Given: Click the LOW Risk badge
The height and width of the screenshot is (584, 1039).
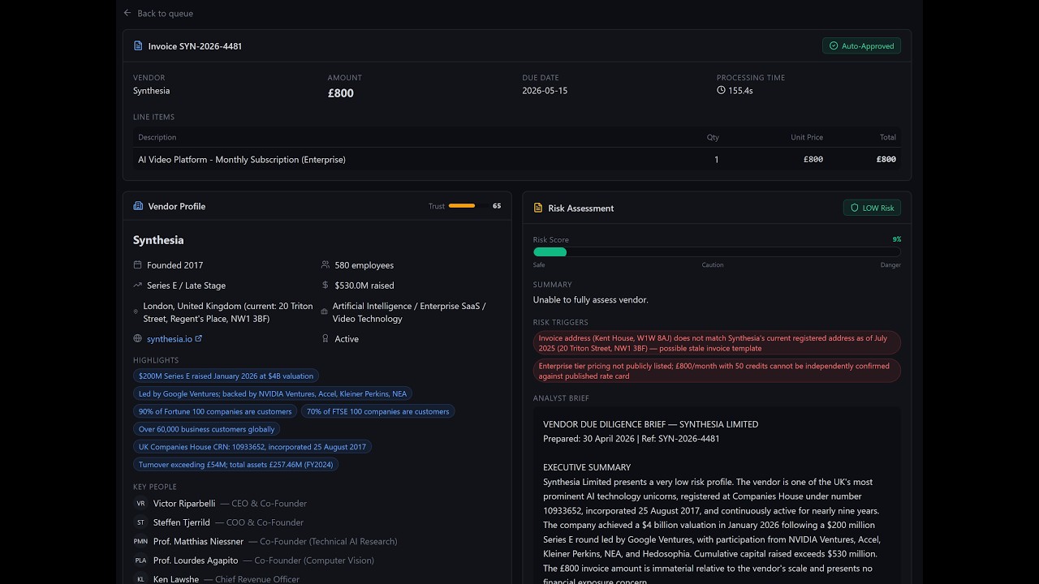Looking at the screenshot, I should [872, 208].
